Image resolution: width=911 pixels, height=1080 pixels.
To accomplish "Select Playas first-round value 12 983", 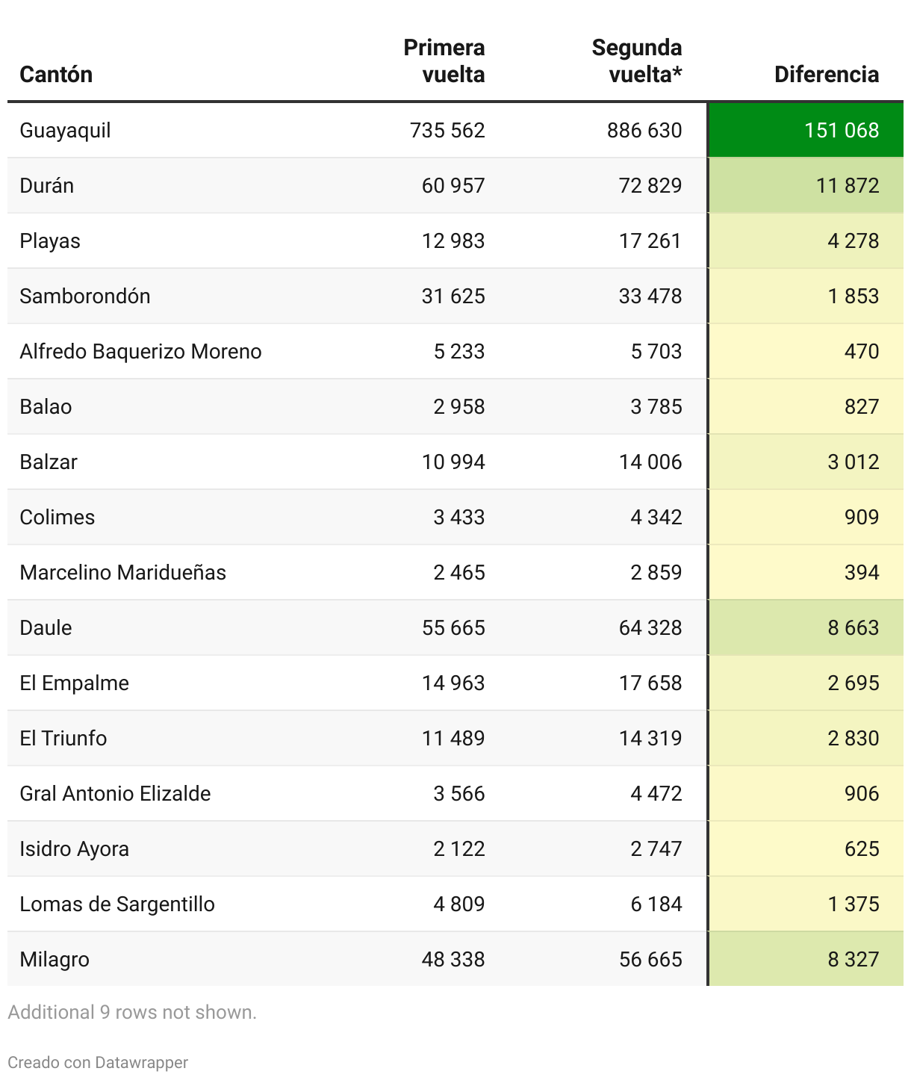I will point(453,240).
